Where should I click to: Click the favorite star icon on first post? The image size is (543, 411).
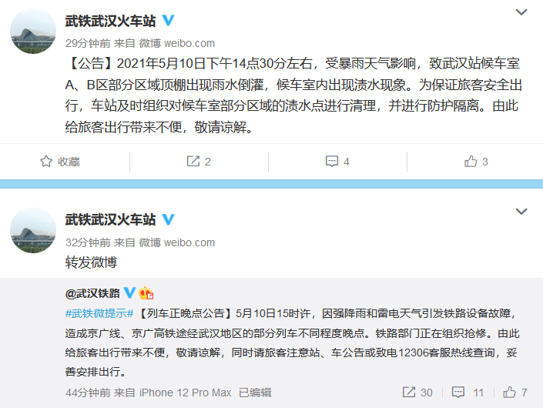[46, 161]
